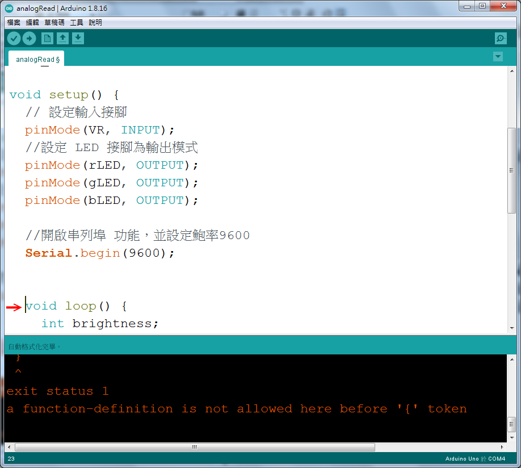Open a sketch with the Open icon
The height and width of the screenshot is (468, 521).
[x=62, y=39]
